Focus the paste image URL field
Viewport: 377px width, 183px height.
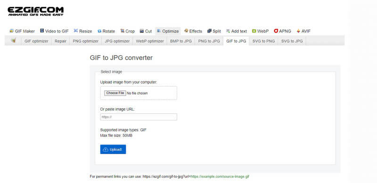pyautogui.click(x=139, y=117)
